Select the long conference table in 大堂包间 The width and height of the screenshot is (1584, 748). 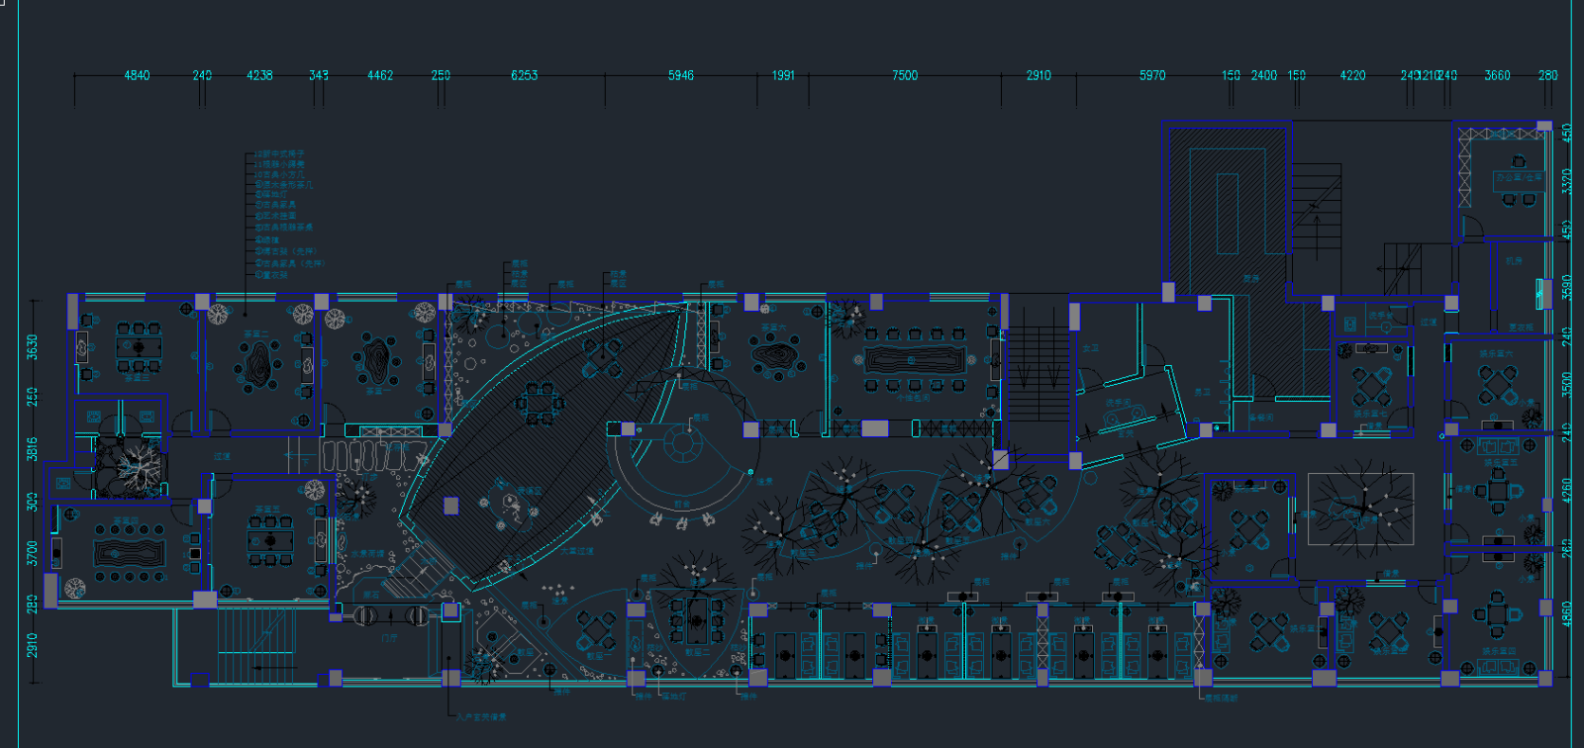916,360
